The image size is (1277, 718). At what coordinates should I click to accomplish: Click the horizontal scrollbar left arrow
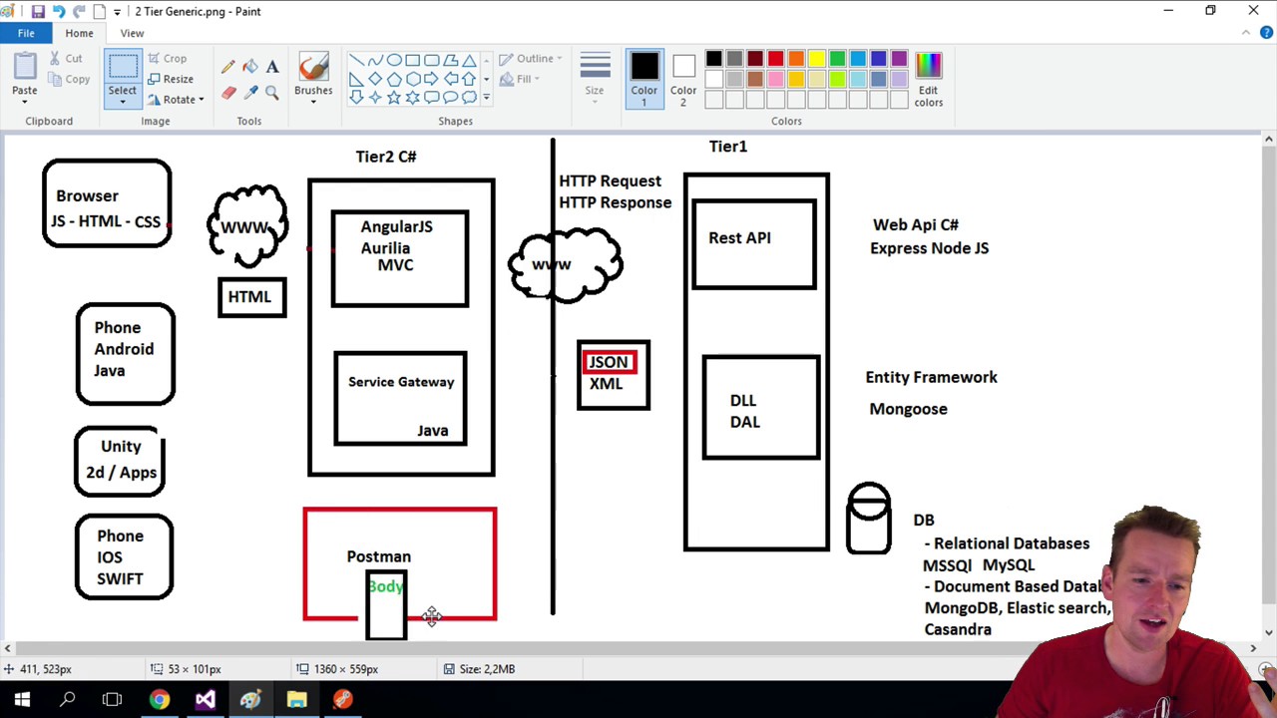(8, 648)
